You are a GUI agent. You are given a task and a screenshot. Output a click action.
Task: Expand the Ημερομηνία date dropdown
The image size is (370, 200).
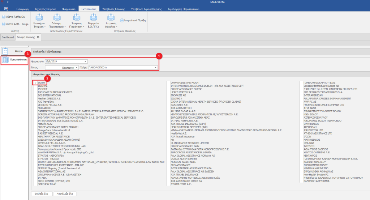click(x=85, y=61)
